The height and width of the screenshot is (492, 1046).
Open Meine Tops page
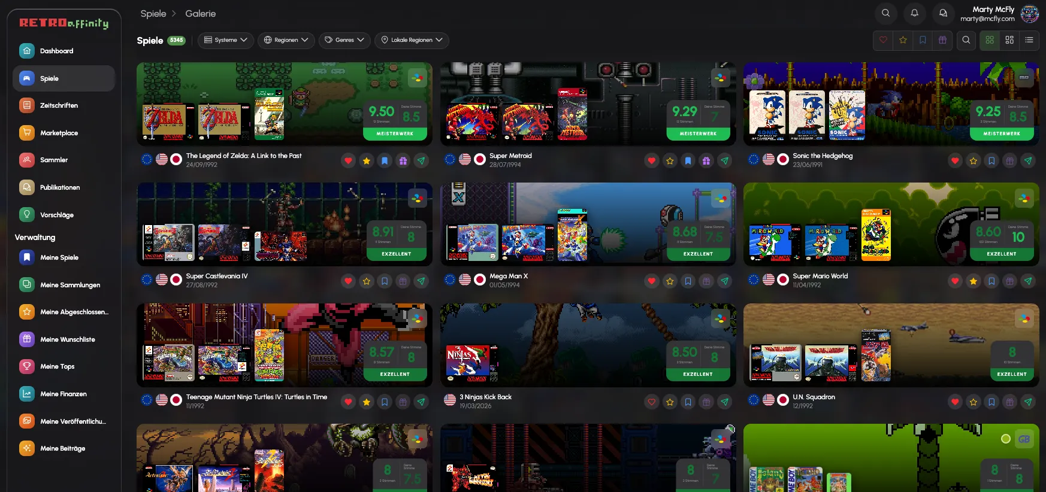[x=64, y=366]
